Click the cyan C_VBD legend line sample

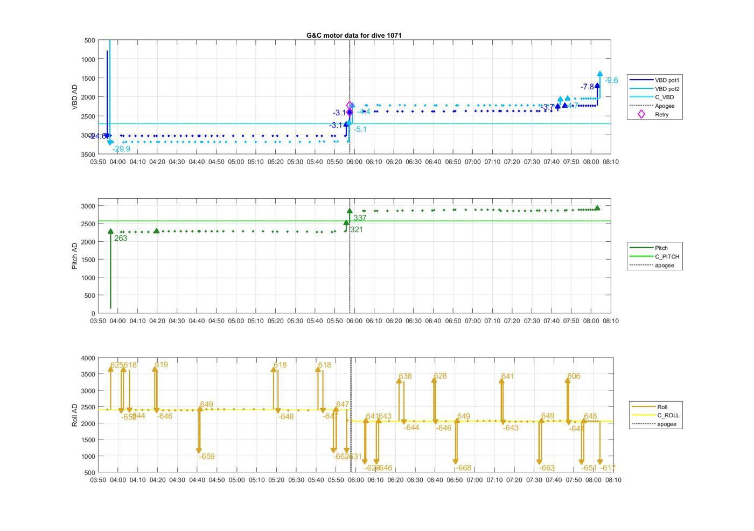tap(641, 97)
